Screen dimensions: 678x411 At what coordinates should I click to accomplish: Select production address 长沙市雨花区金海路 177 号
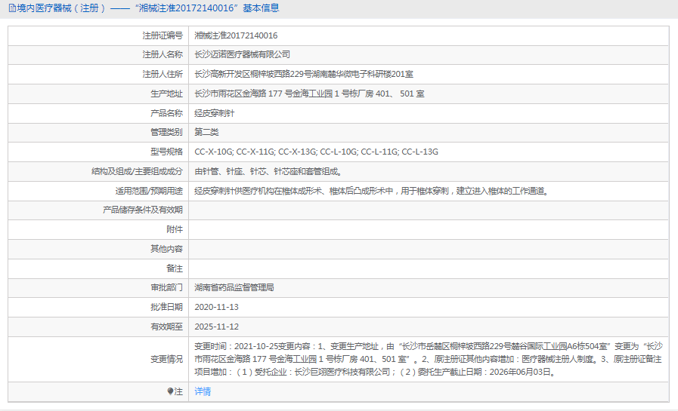(x=243, y=94)
